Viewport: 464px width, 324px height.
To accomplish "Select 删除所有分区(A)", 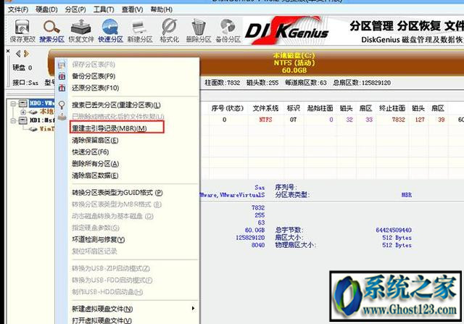I will click(x=95, y=164).
